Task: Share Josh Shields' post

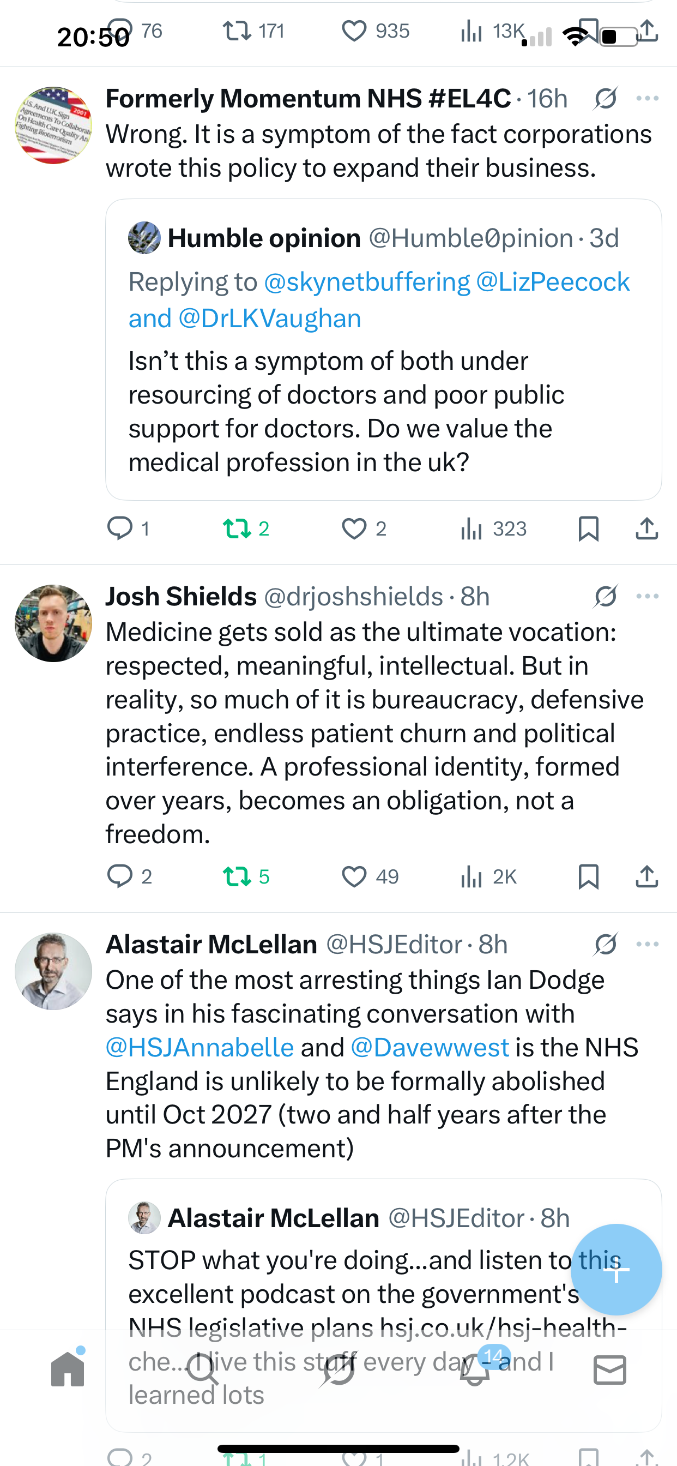Action: [647, 876]
